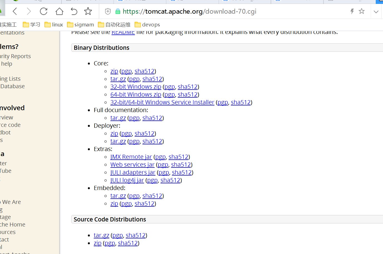Click the favorite star at address bar right
Screen dimensions: 383x254
(x=362, y=11)
